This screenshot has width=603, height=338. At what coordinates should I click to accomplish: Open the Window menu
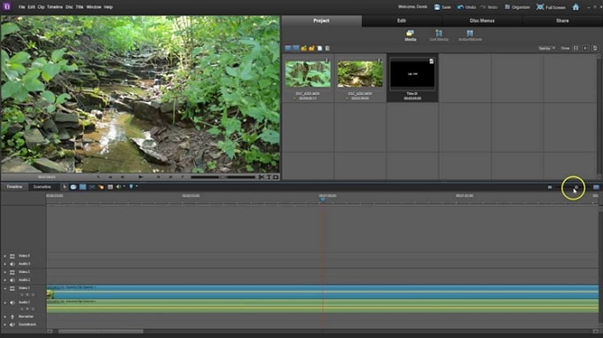(x=94, y=7)
